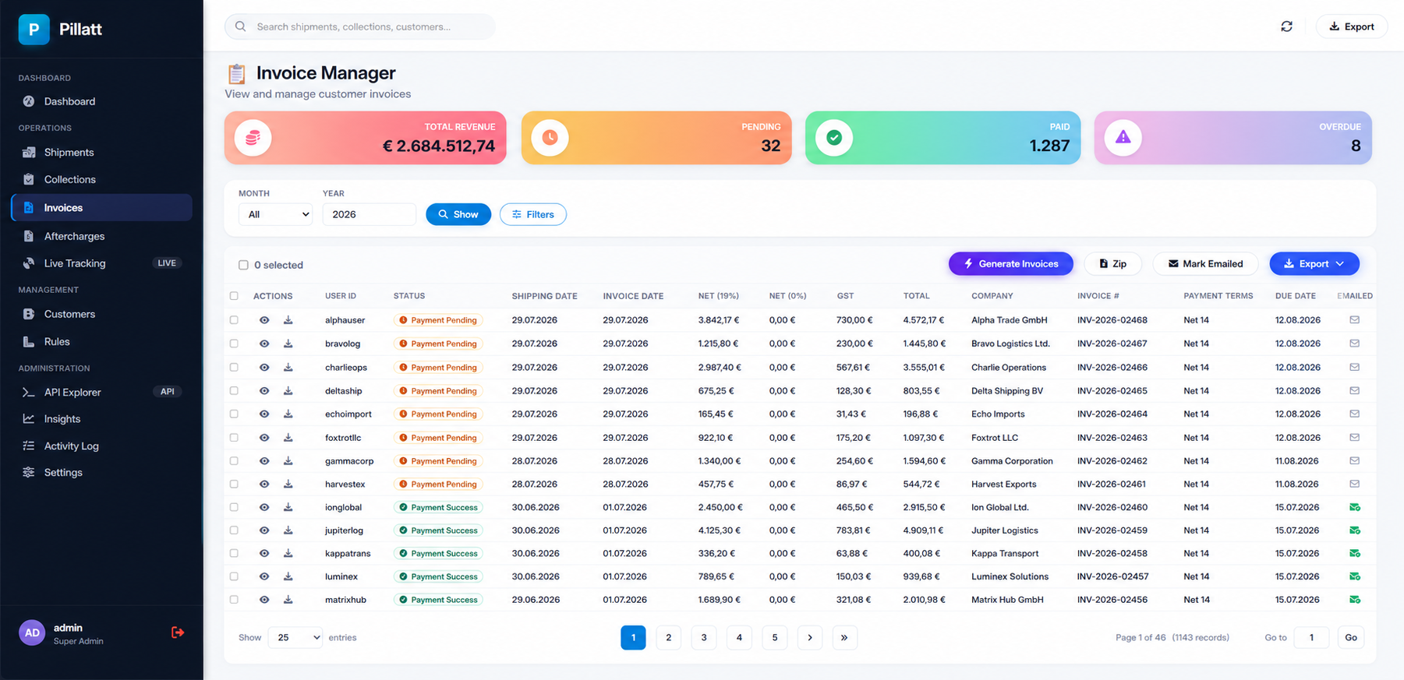Click the Year input field showing 2026
The width and height of the screenshot is (1404, 680).
tap(369, 214)
